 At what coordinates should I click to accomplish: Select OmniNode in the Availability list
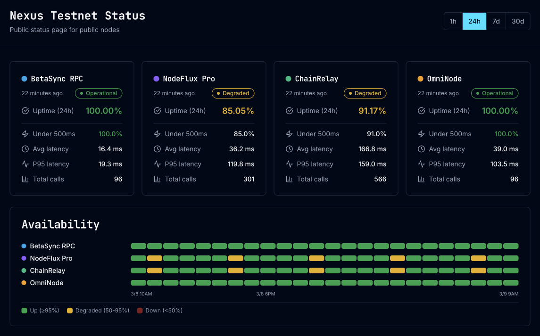(47, 283)
